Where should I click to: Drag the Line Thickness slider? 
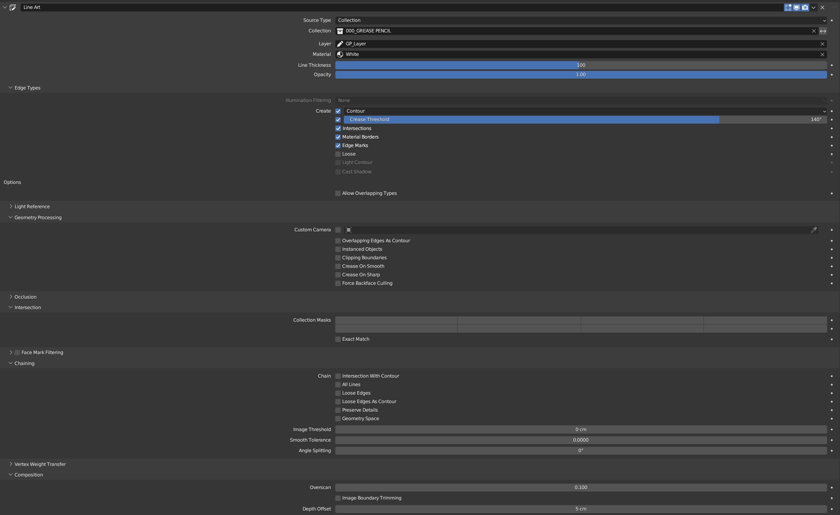pos(580,65)
